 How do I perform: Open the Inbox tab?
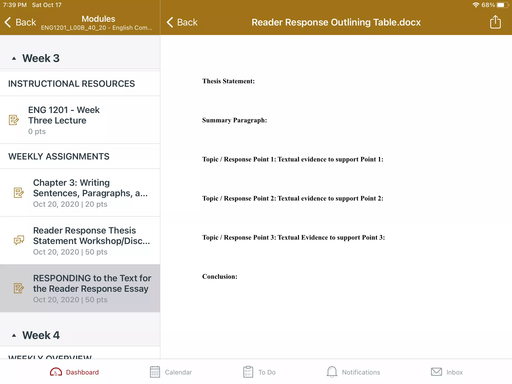447,372
